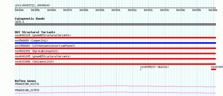Open nsv546689 Cooper2011 variant label
The image size is (223, 96).
[32, 41]
